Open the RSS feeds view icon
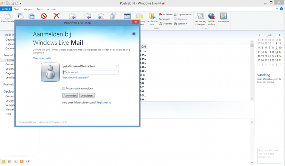Viewport: 285px width, 166px height. pyautogui.click(x=22, y=161)
